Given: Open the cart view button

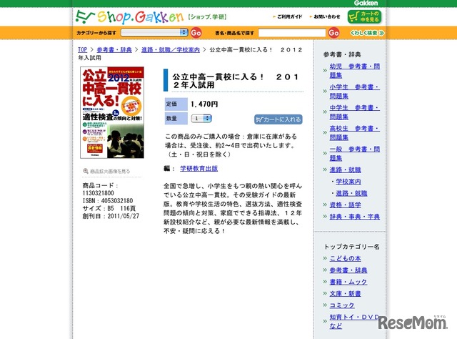Looking at the screenshot, I should point(364,16).
